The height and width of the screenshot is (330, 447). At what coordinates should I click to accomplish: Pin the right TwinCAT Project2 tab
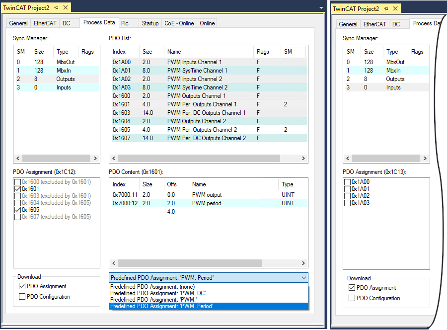(386, 8)
